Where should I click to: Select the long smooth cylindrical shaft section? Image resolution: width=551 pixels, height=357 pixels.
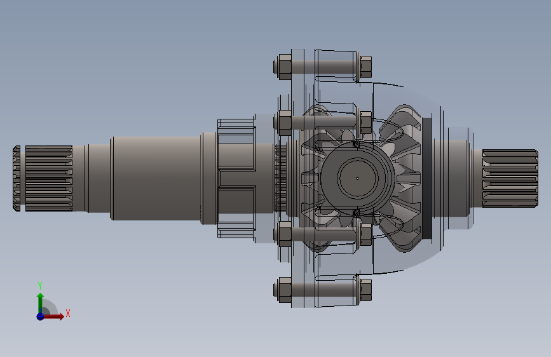pos(156,178)
